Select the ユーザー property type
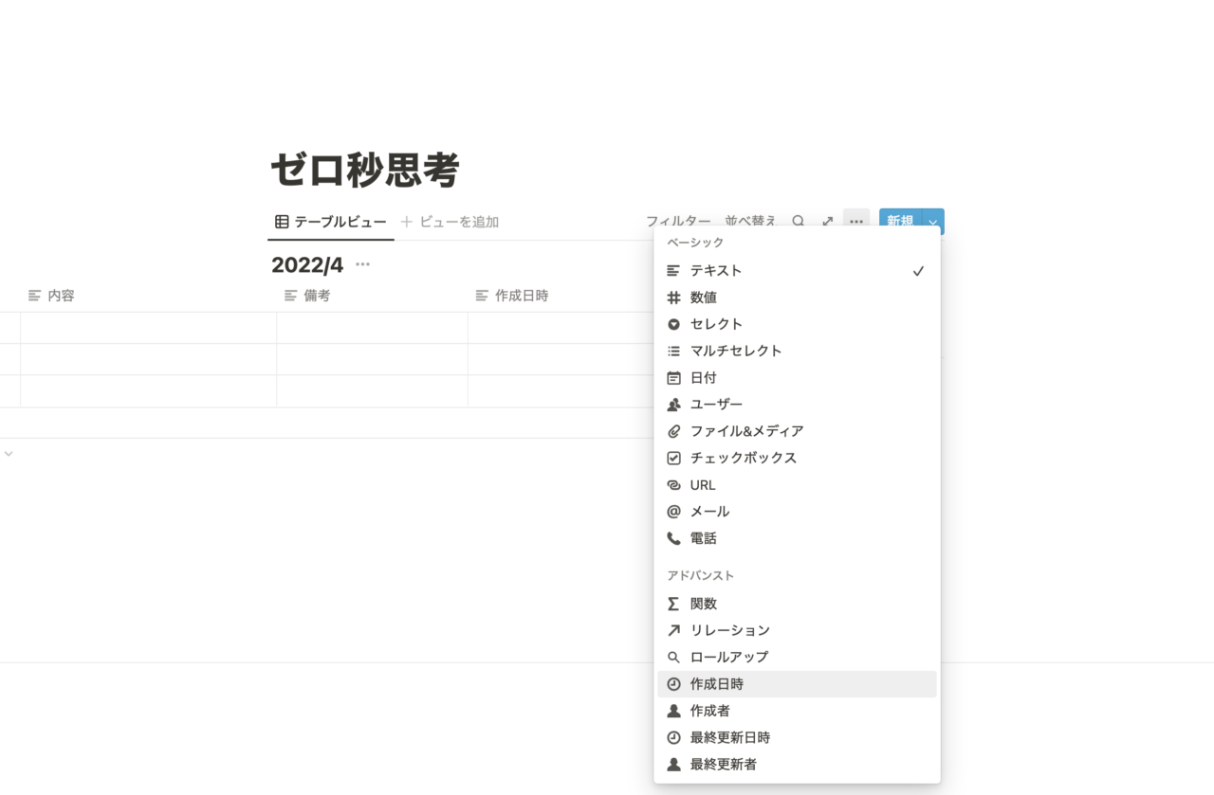 [x=797, y=405]
